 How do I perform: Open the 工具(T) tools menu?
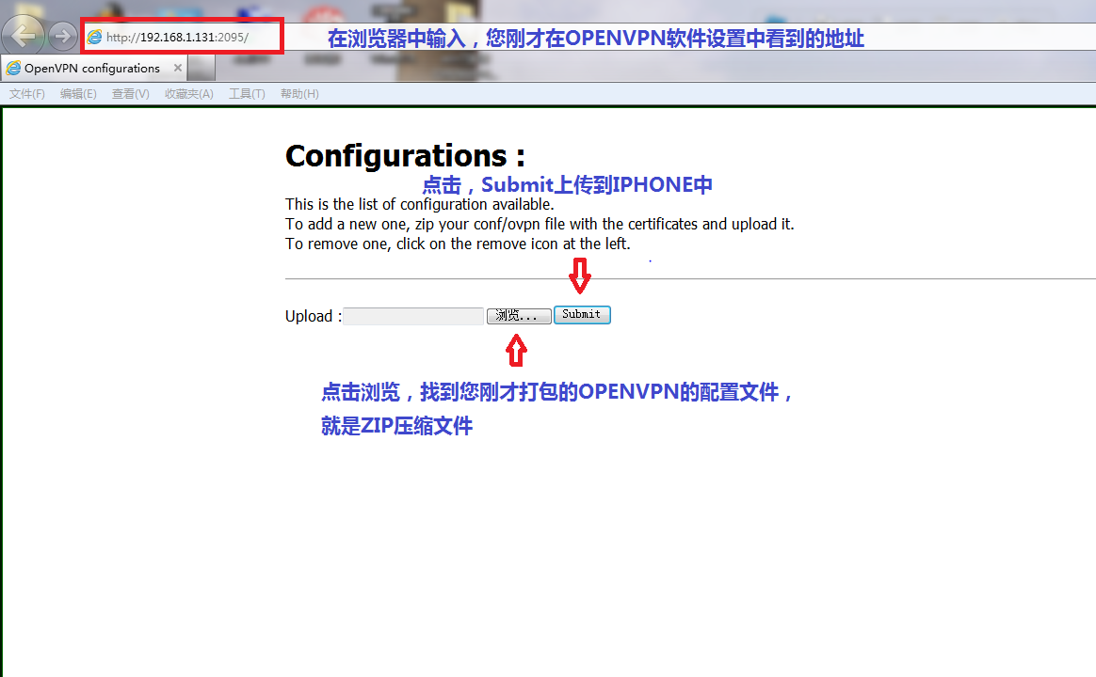click(x=247, y=94)
